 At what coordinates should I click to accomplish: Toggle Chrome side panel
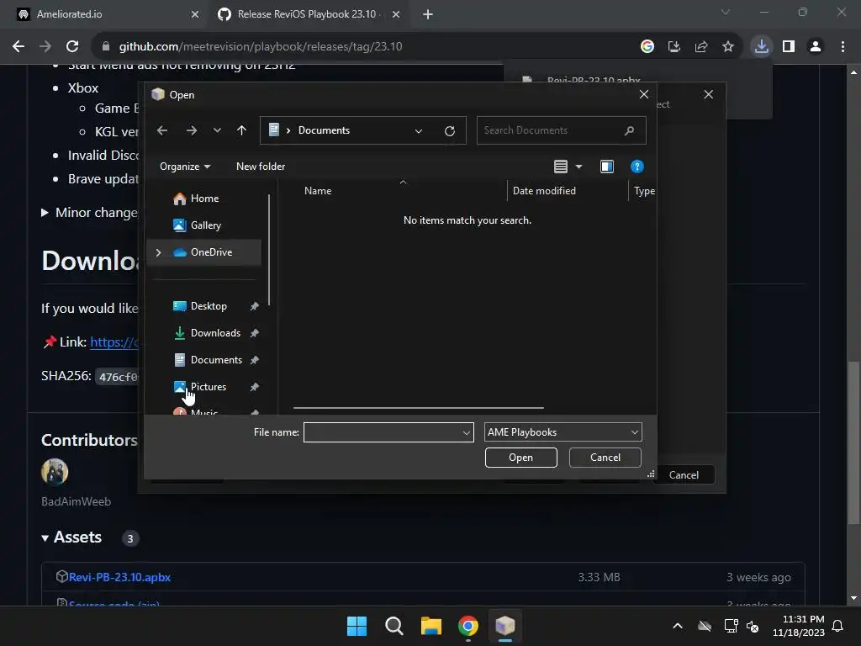pos(789,47)
